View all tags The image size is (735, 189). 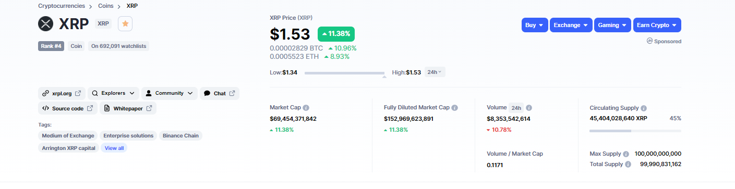[114, 148]
